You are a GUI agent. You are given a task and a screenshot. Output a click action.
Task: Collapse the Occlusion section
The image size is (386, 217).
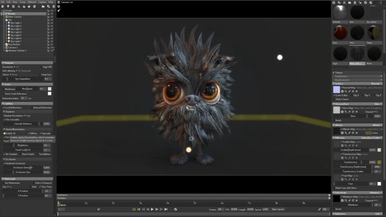(x=28, y=159)
